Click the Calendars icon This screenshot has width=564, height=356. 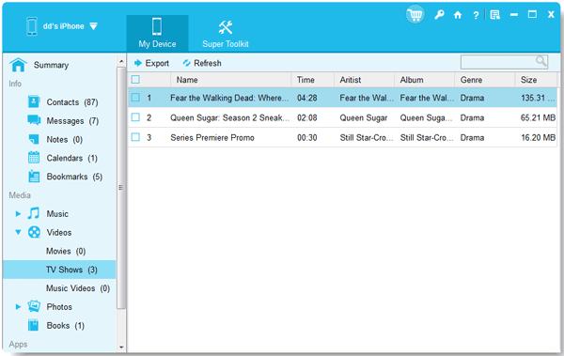coord(34,158)
